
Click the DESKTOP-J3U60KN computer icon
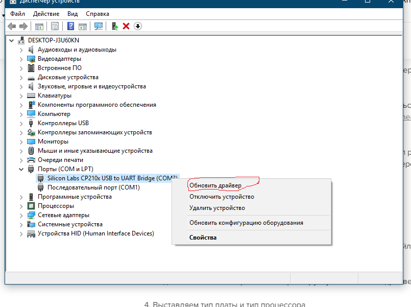click(21, 40)
